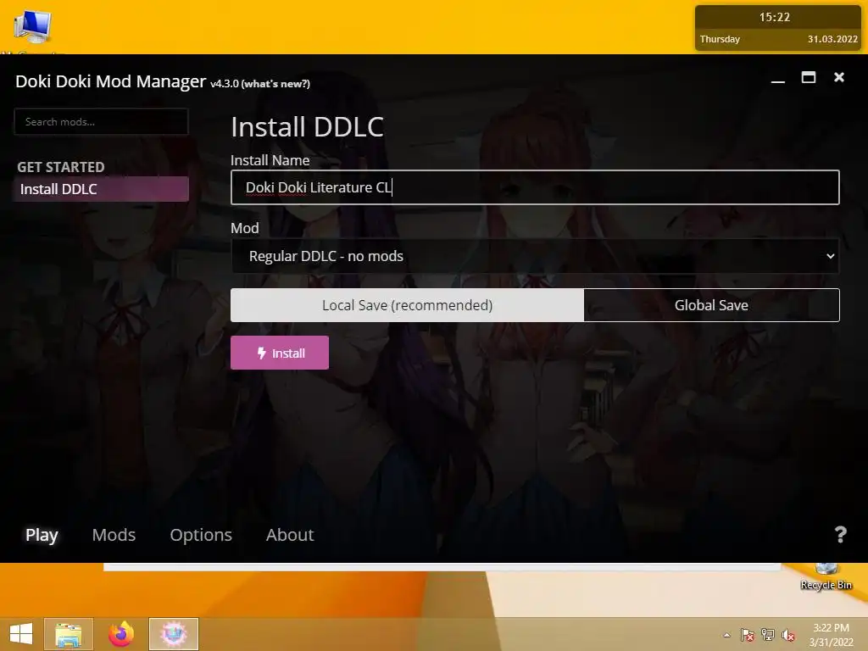The width and height of the screenshot is (868, 651).
Task: Open the Computer desktop icon
Action: click(x=32, y=28)
